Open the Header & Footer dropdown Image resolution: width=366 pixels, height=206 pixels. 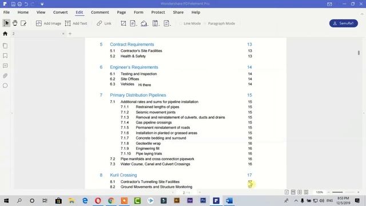pos(156,23)
